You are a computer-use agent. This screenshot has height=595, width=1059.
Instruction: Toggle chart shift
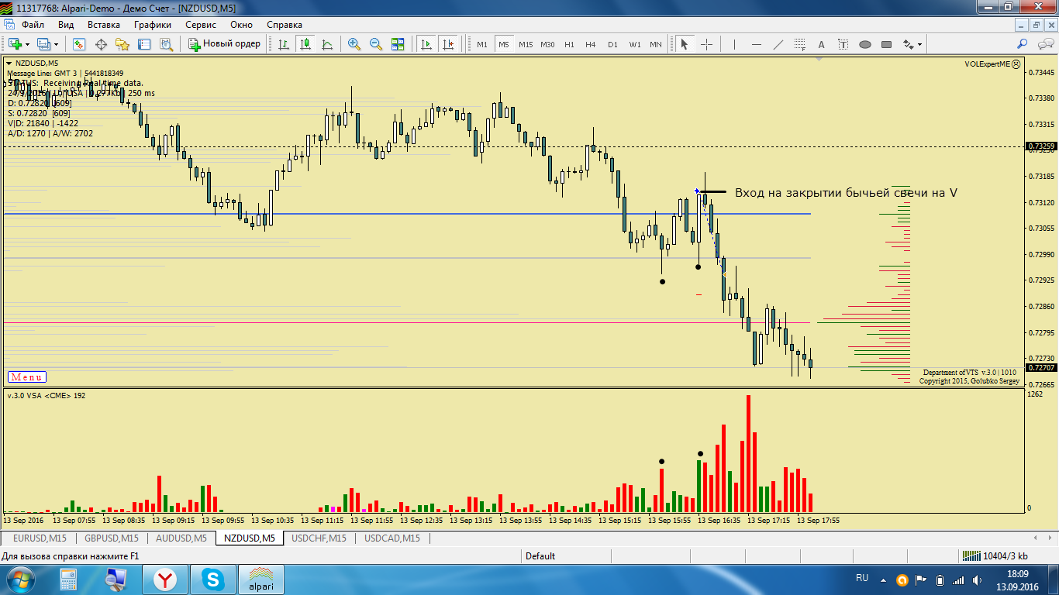point(447,44)
